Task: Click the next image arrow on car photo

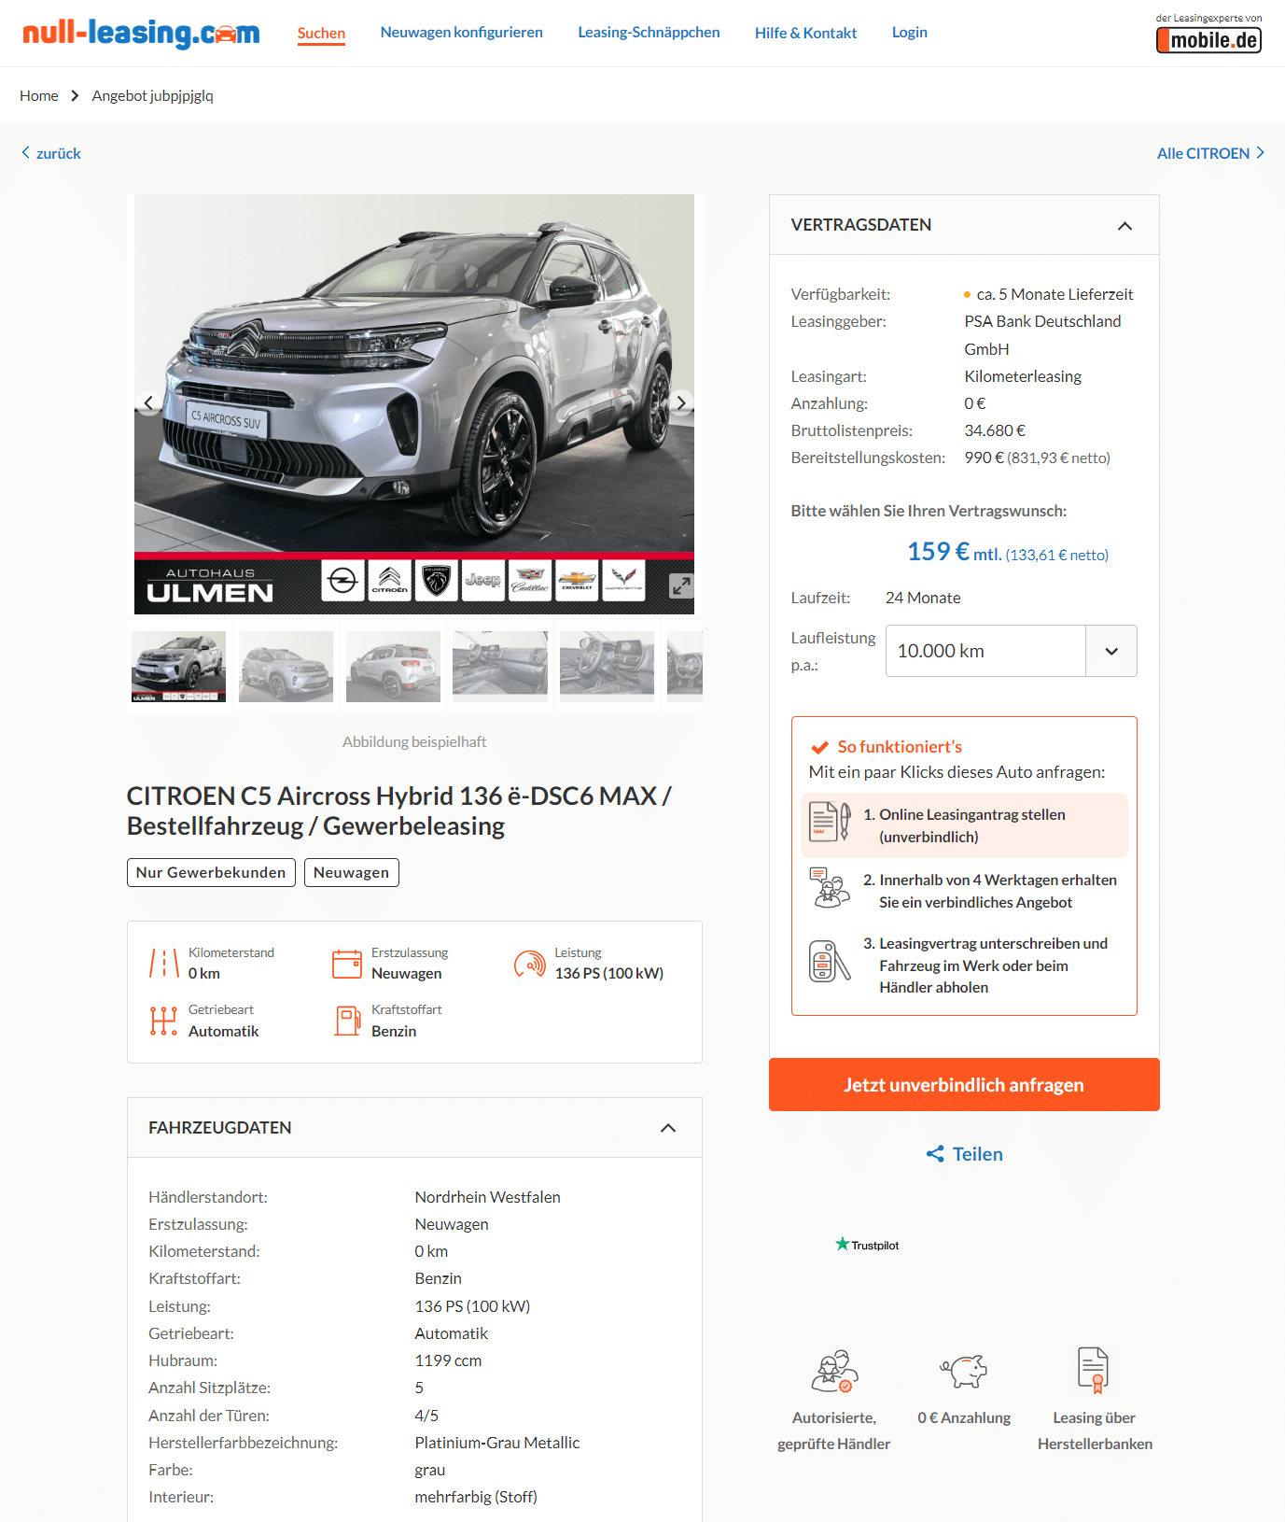Action: click(681, 402)
